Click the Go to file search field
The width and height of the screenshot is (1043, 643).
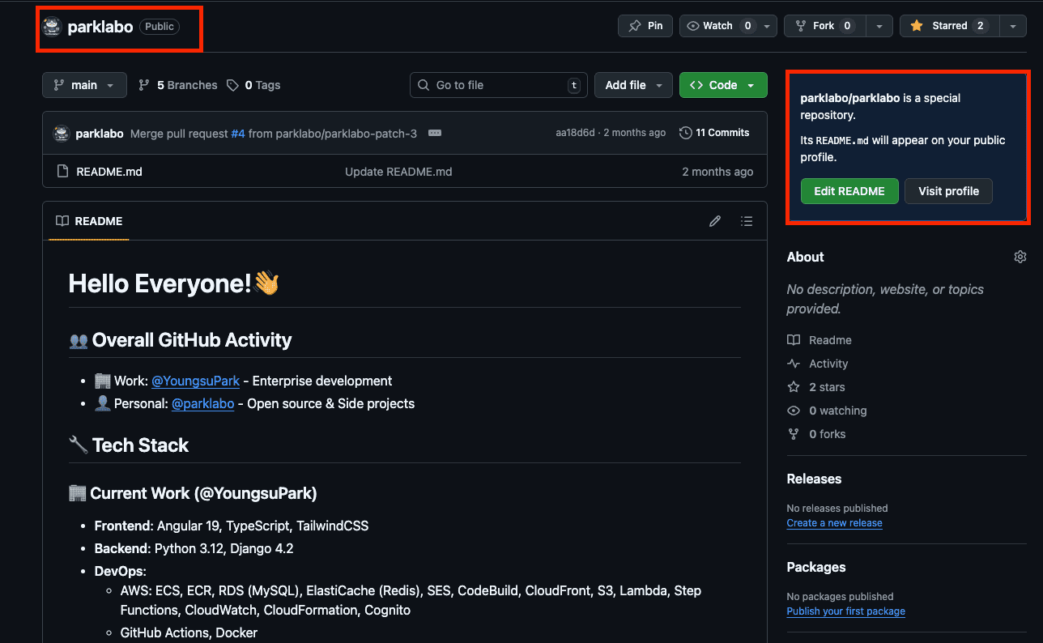tap(498, 85)
